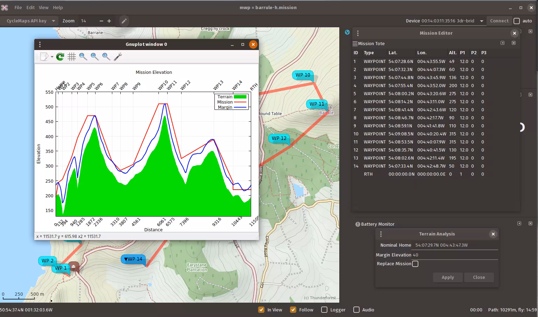Click the zoom in magnifier icon
Screen dimensions: 538x317
point(94,57)
